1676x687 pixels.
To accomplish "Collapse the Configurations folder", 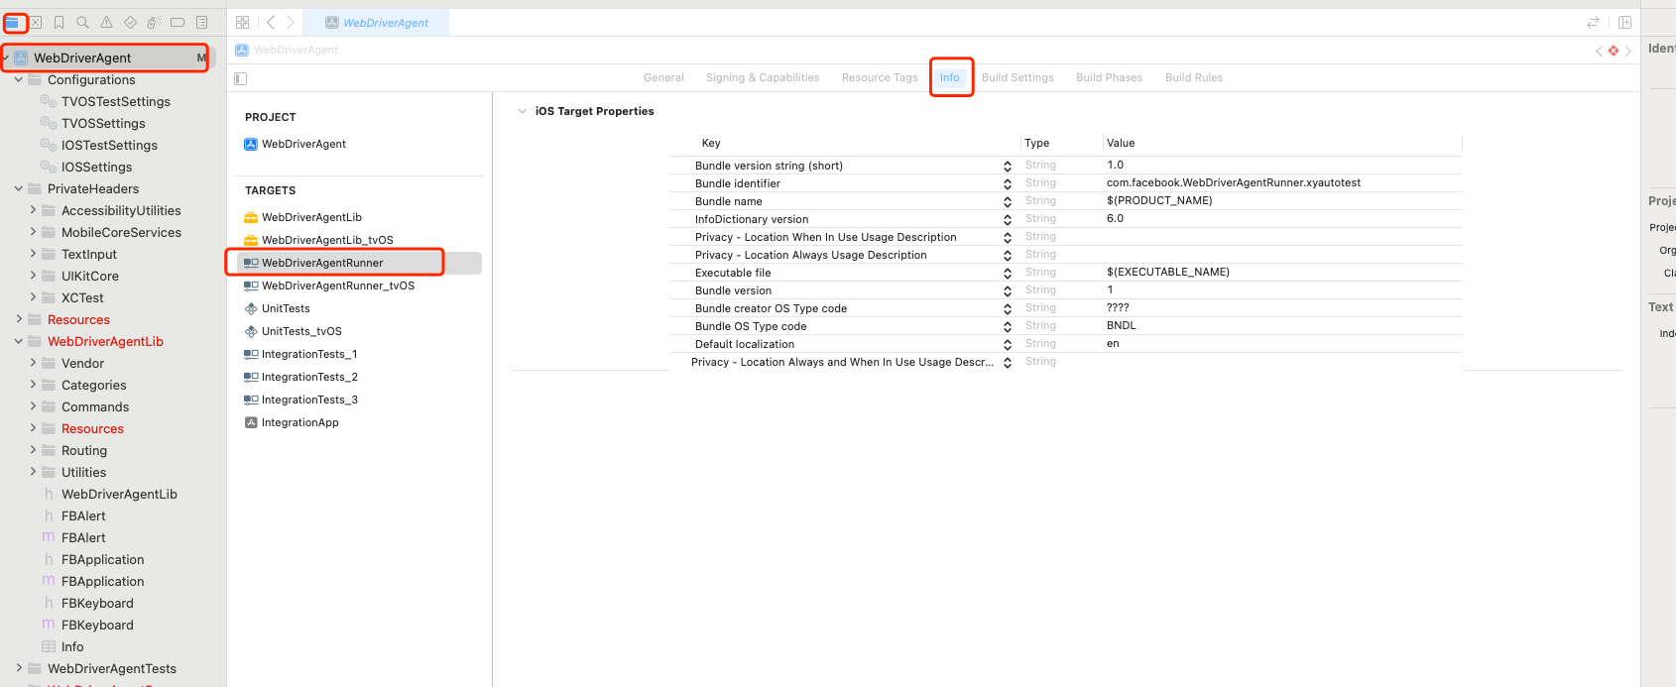I will tap(19, 80).
